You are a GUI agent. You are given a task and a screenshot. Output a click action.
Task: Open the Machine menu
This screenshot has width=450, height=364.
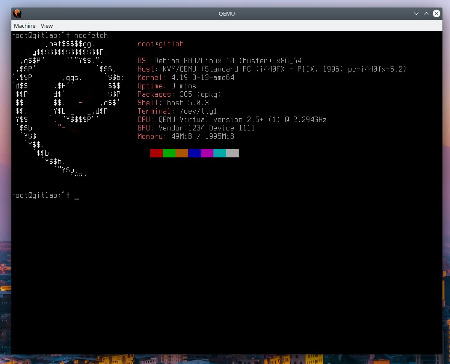[x=25, y=26]
